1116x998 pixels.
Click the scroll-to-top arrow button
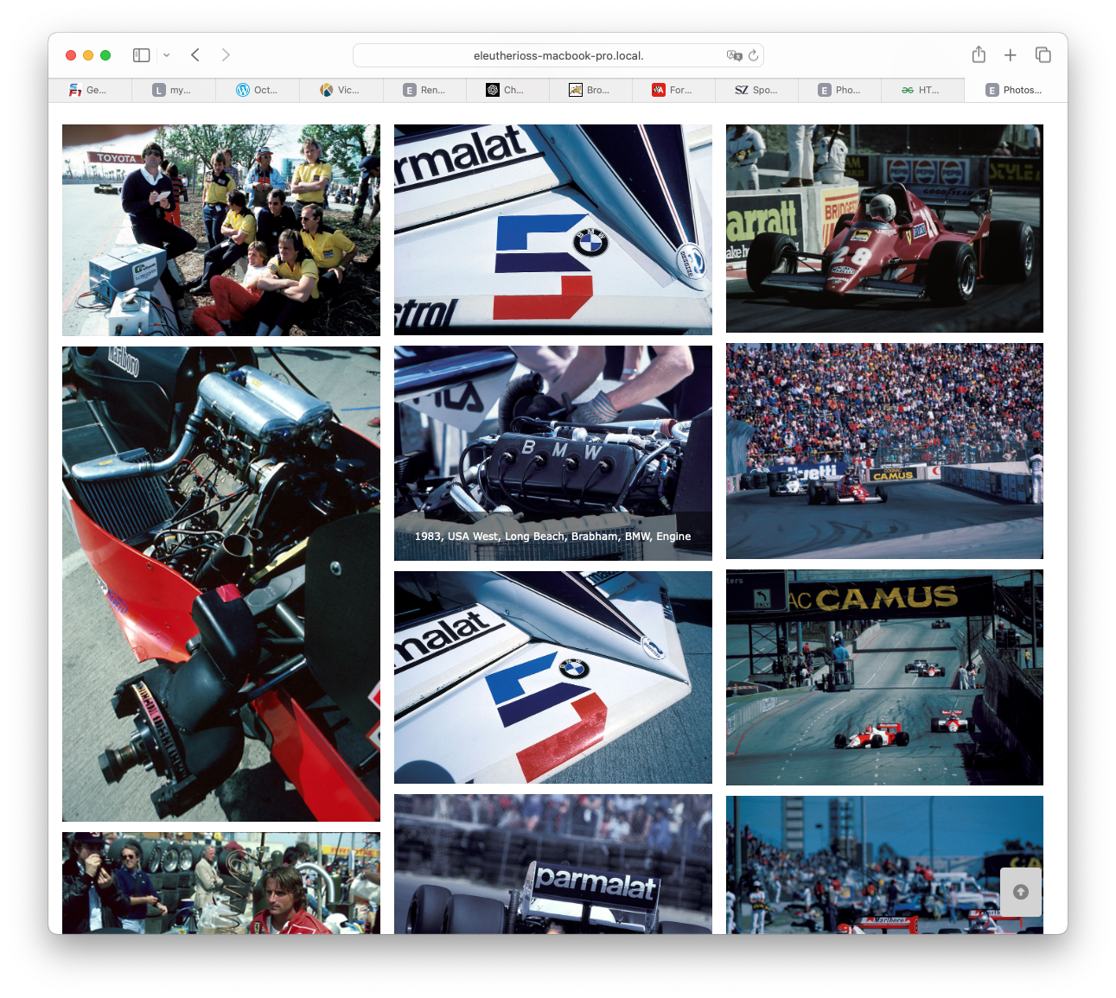(x=1020, y=892)
